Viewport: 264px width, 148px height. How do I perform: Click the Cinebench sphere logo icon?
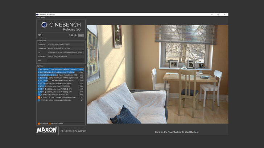44,25
